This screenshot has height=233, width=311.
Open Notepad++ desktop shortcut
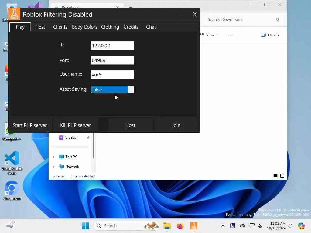[12, 132]
